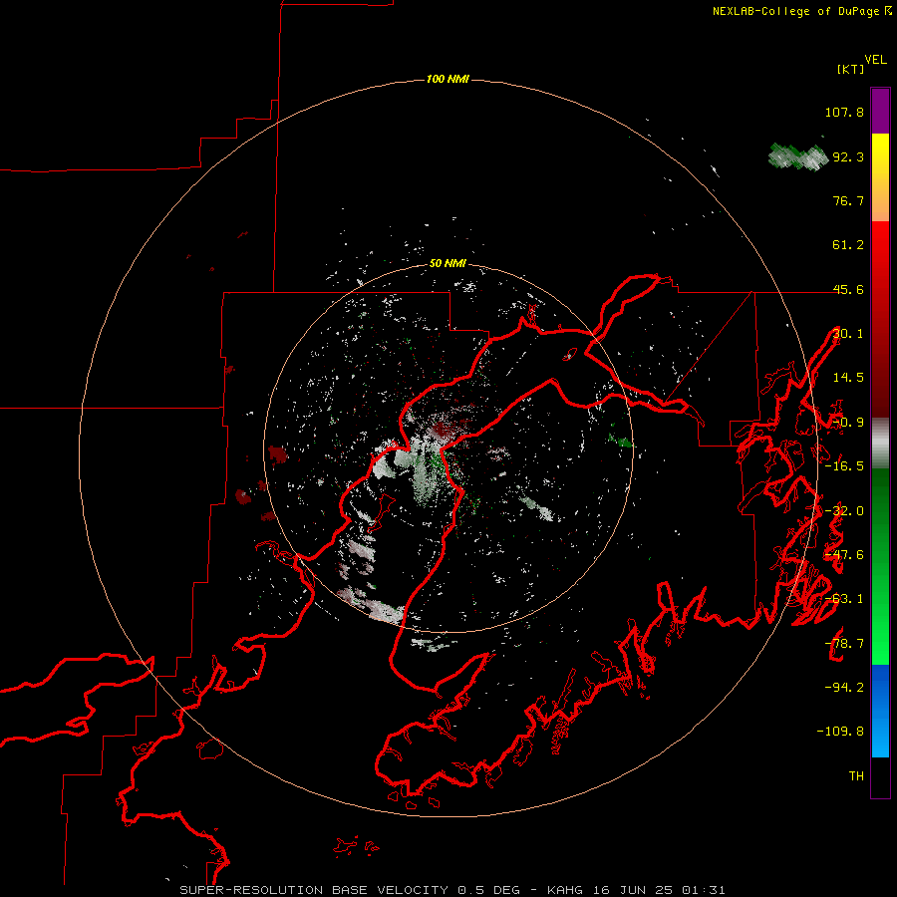Select the 92.3 legend value
The height and width of the screenshot is (897, 897).
pyautogui.click(x=848, y=156)
